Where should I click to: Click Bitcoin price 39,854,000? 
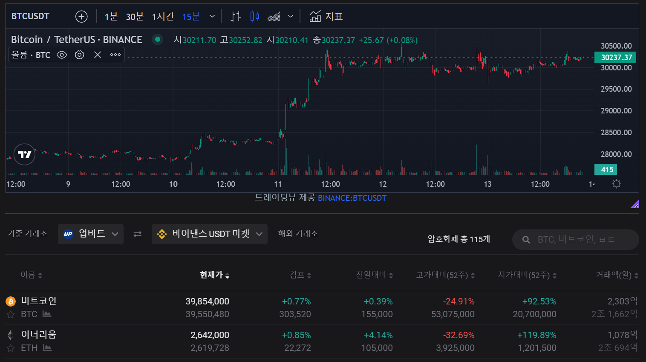(x=207, y=301)
